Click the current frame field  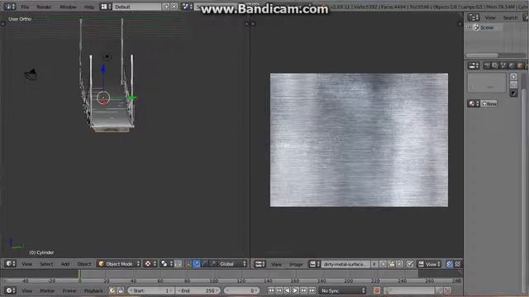[241, 290]
